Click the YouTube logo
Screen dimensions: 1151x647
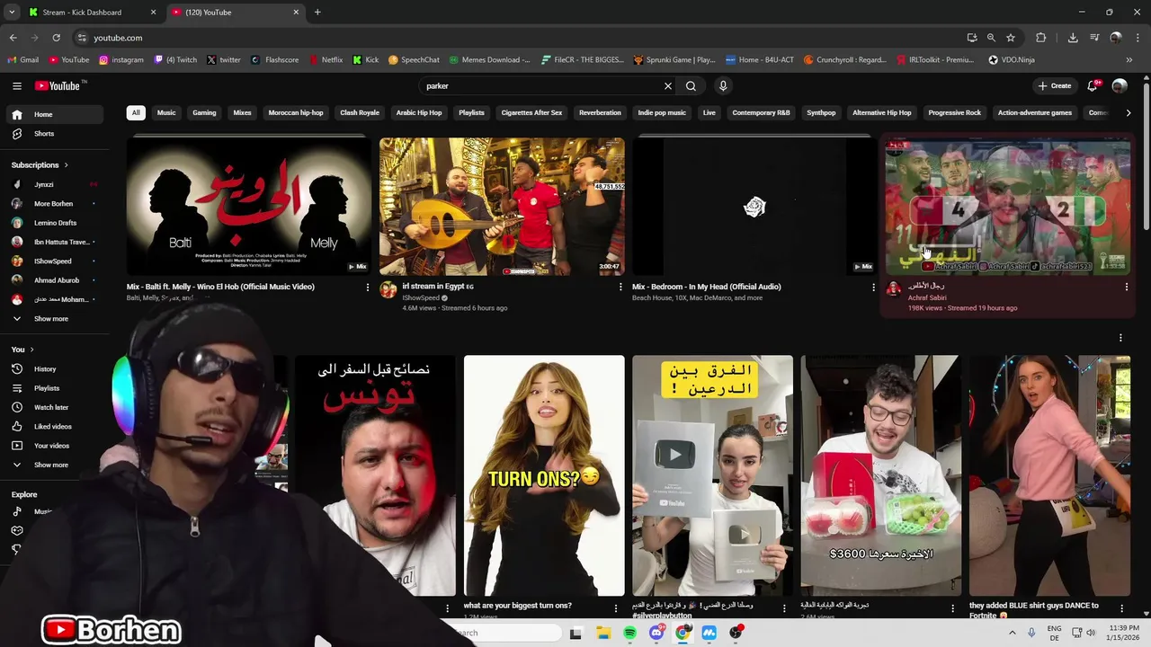pyautogui.click(x=58, y=86)
